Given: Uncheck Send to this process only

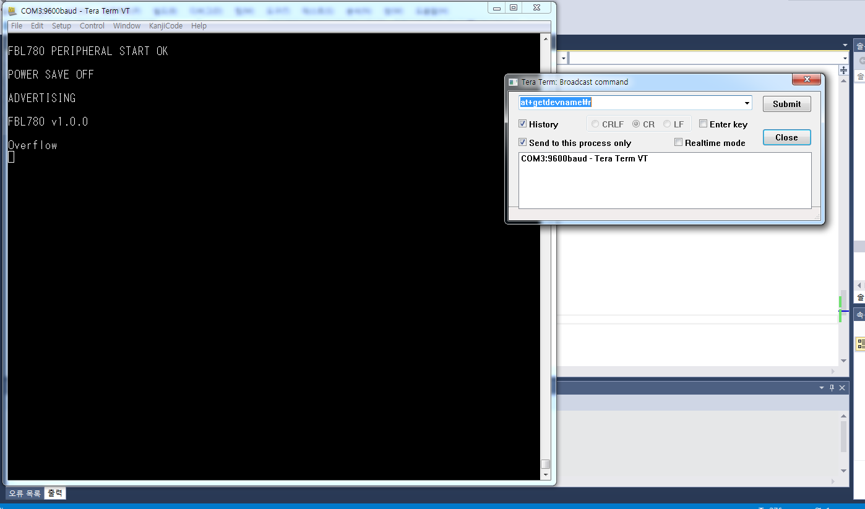Looking at the screenshot, I should pos(523,143).
